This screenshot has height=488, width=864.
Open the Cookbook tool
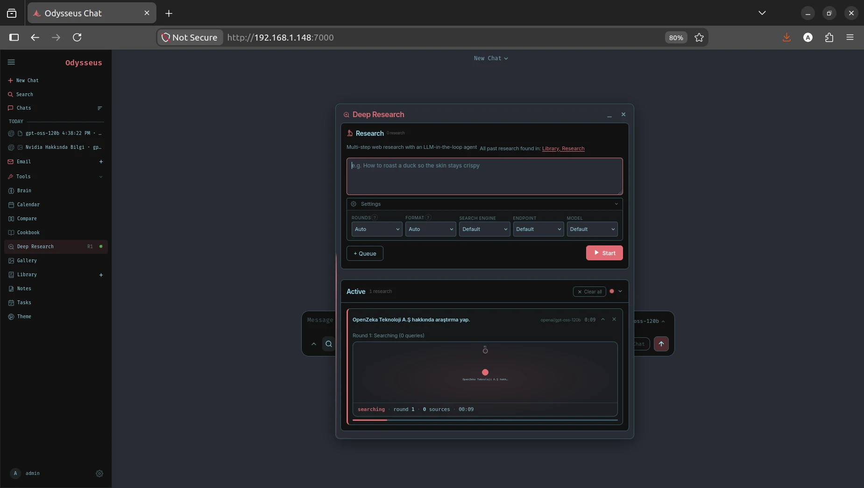(x=56, y=232)
